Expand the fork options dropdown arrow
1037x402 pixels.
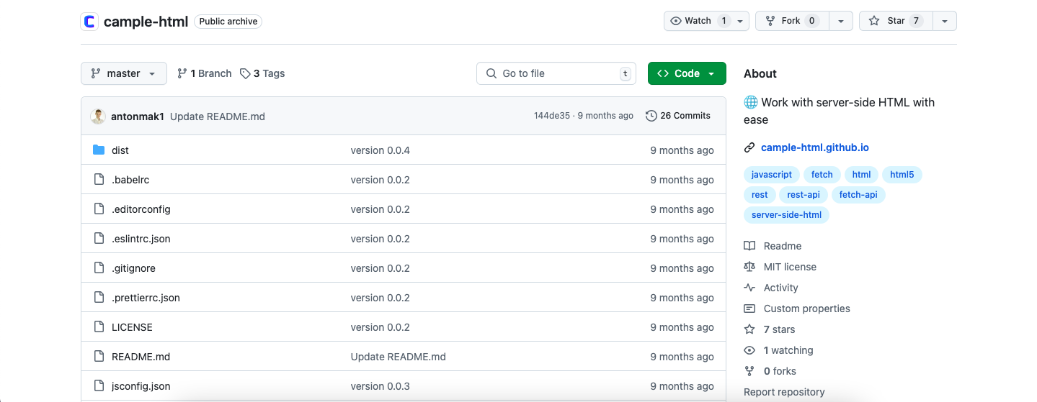[x=841, y=21]
